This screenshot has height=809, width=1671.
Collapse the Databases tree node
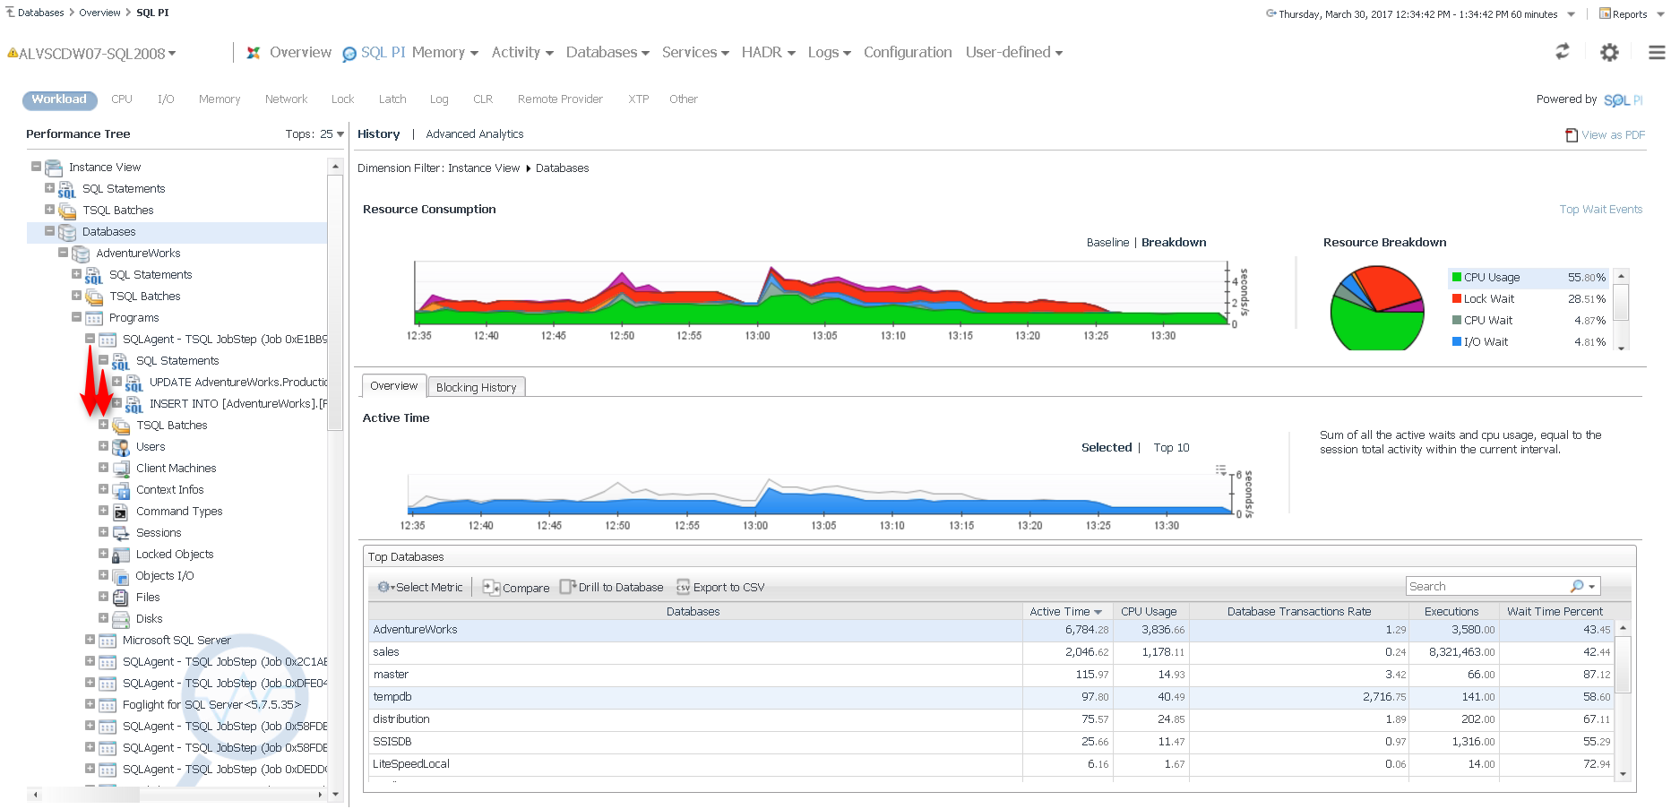point(49,231)
